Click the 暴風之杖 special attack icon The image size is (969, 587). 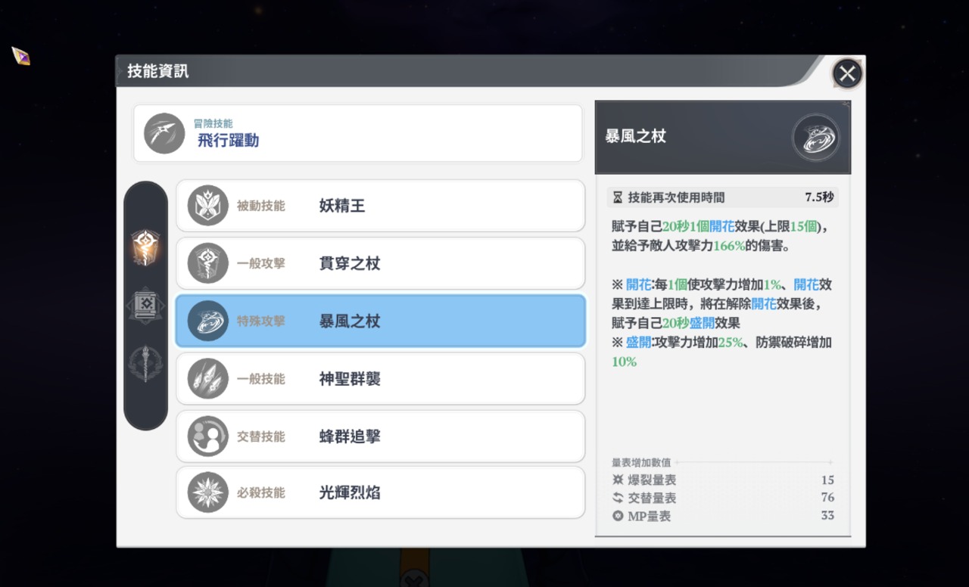pyautogui.click(x=207, y=321)
